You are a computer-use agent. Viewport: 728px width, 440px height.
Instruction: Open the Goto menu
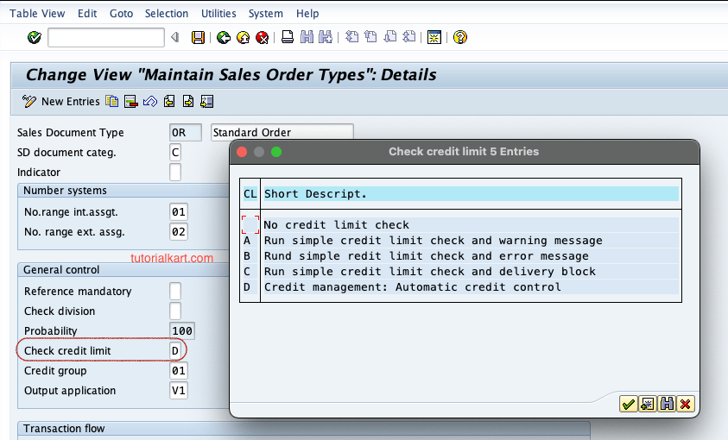pos(121,14)
